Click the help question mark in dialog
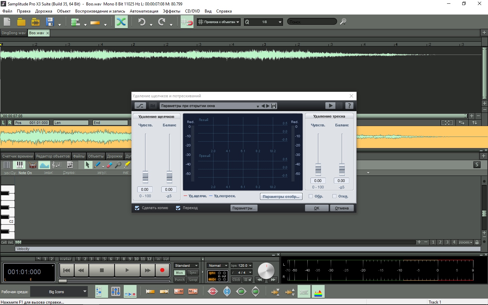The width and height of the screenshot is (488, 305). 349,106
